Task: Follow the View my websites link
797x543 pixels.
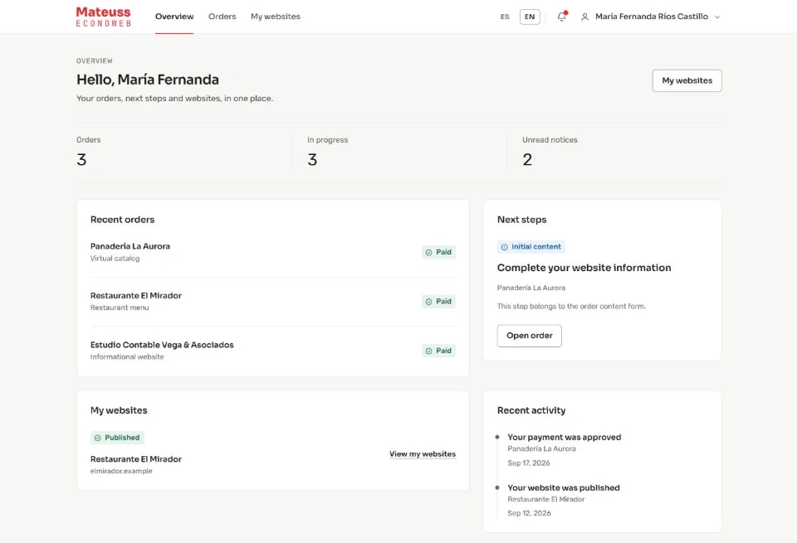Action: 423,454
